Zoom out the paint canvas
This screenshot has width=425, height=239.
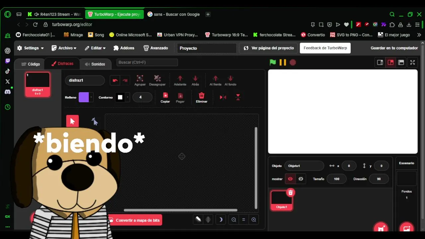tap(234, 219)
